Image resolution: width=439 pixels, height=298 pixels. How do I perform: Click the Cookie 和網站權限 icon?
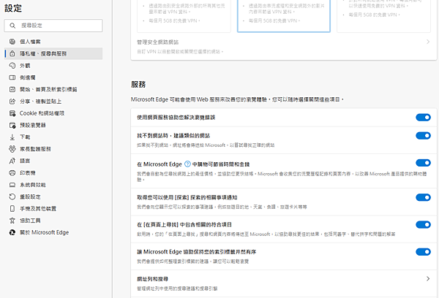12,113
